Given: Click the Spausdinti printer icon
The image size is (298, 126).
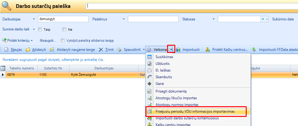Looking at the screenshot, I should tap(120, 49).
